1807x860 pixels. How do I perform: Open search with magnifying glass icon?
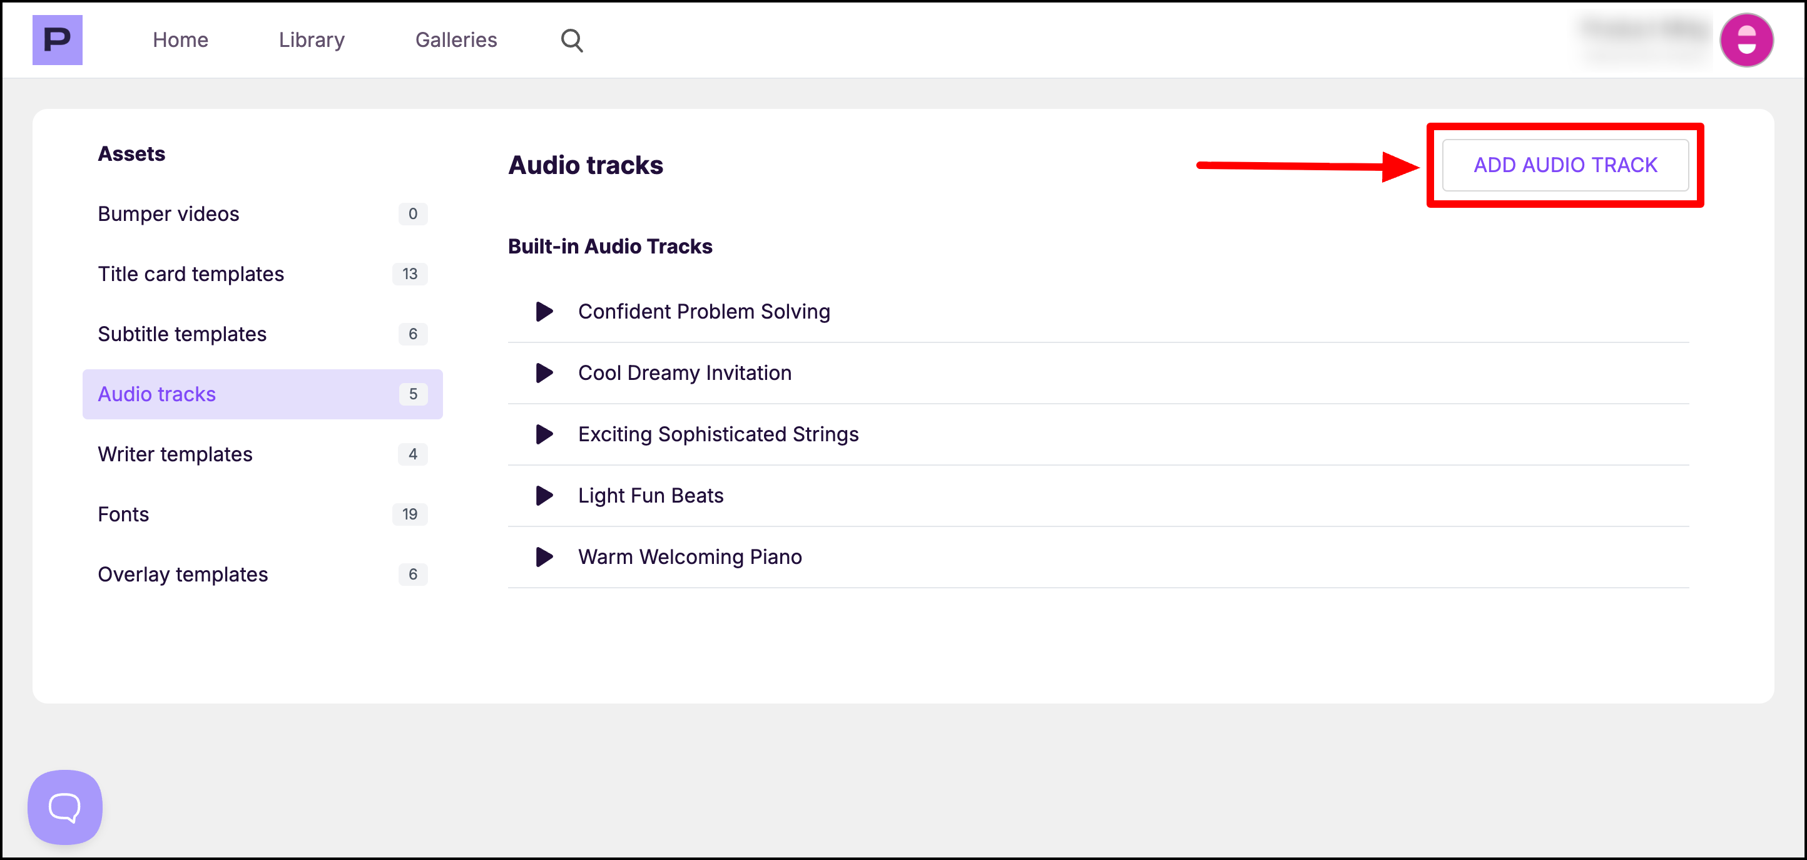[x=572, y=40]
